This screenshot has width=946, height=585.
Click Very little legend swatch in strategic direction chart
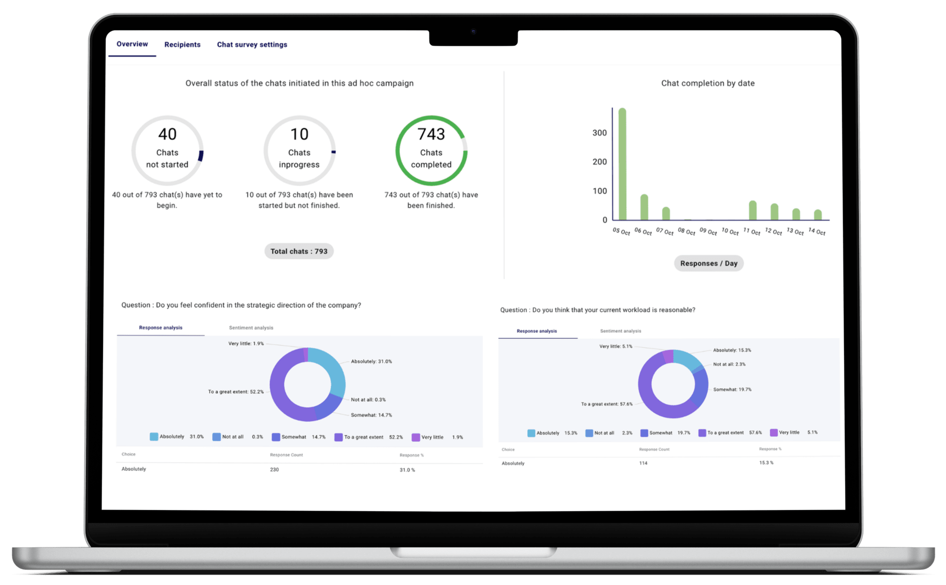click(x=416, y=437)
